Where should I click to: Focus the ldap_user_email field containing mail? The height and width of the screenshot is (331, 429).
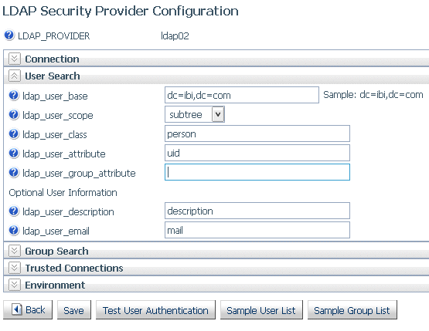(257, 230)
